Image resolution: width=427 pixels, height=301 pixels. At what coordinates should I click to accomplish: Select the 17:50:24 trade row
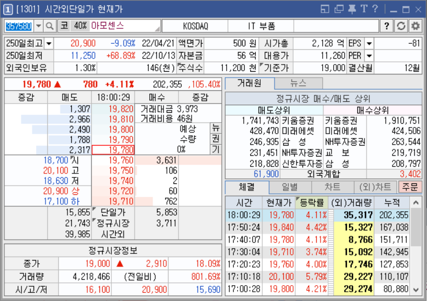(x=318, y=227)
